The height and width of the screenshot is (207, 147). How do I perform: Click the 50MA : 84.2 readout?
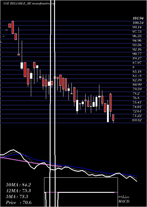click(18, 185)
